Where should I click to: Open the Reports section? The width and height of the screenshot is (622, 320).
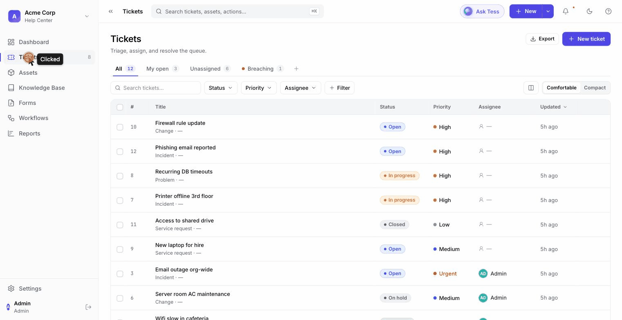point(49,133)
